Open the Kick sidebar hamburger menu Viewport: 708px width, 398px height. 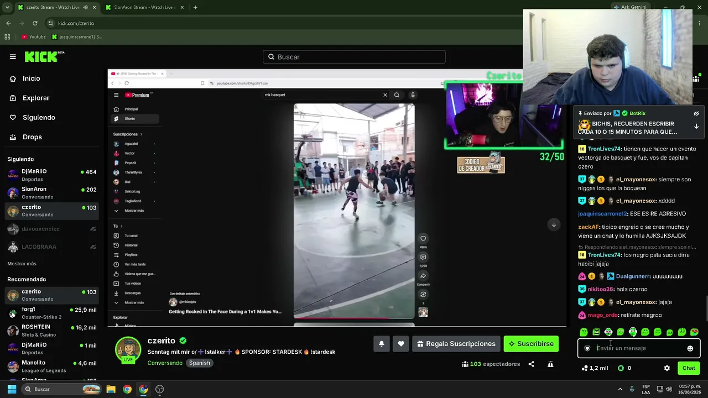pyautogui.click(x=13, y=56)
